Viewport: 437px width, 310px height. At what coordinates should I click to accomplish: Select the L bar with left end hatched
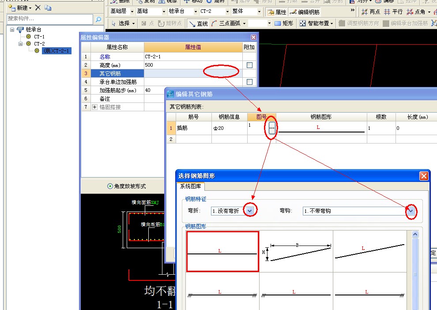(296, 291)
